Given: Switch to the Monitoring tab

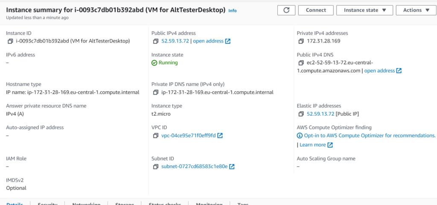Looking at the screenshot, I should tap(209, 204).
